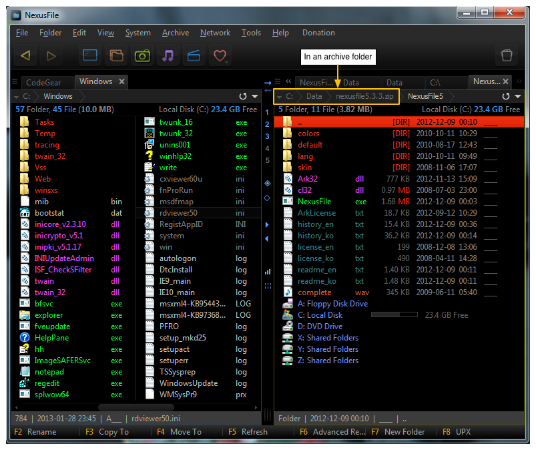Open the right pane tab list icon

[278, 81]
